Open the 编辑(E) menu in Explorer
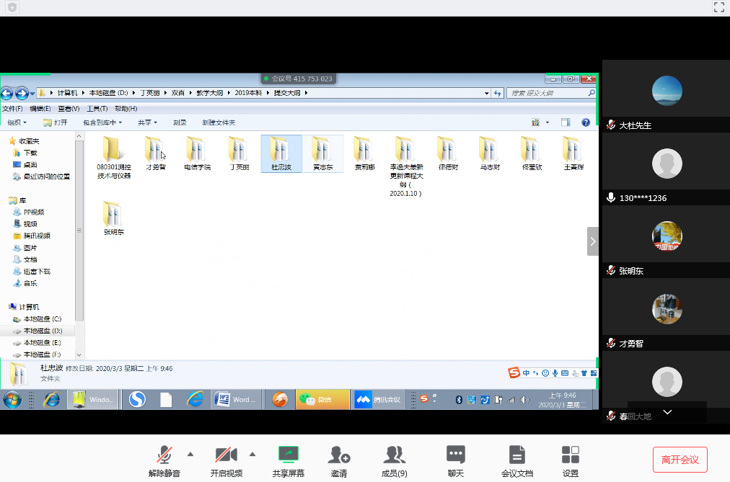This screenshot has height=482, width=730. [x=40, y=109]
